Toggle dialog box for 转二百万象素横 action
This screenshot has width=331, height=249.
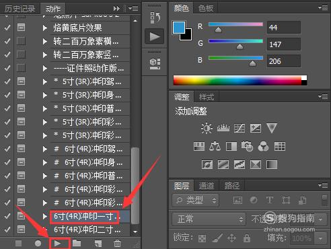click(21, 41)
